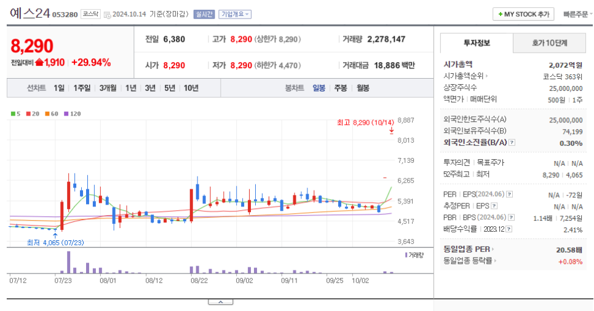Select the 1주일 line chart period
594x311 pixels.
[82, 88]
